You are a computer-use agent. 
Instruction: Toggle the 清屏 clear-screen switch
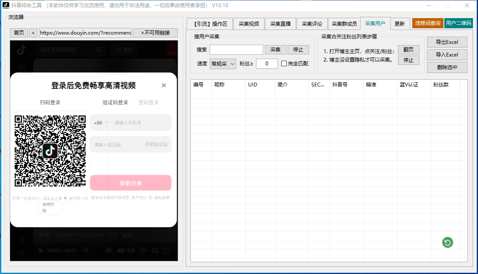tap(121, 251)
